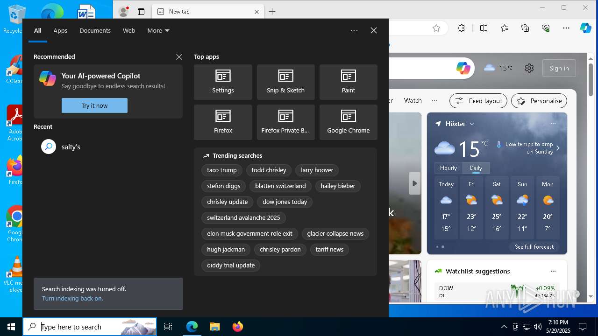This screenshot has width=598, height=336.
Task: Select the All search tab
Action: (x=37, y=30)
